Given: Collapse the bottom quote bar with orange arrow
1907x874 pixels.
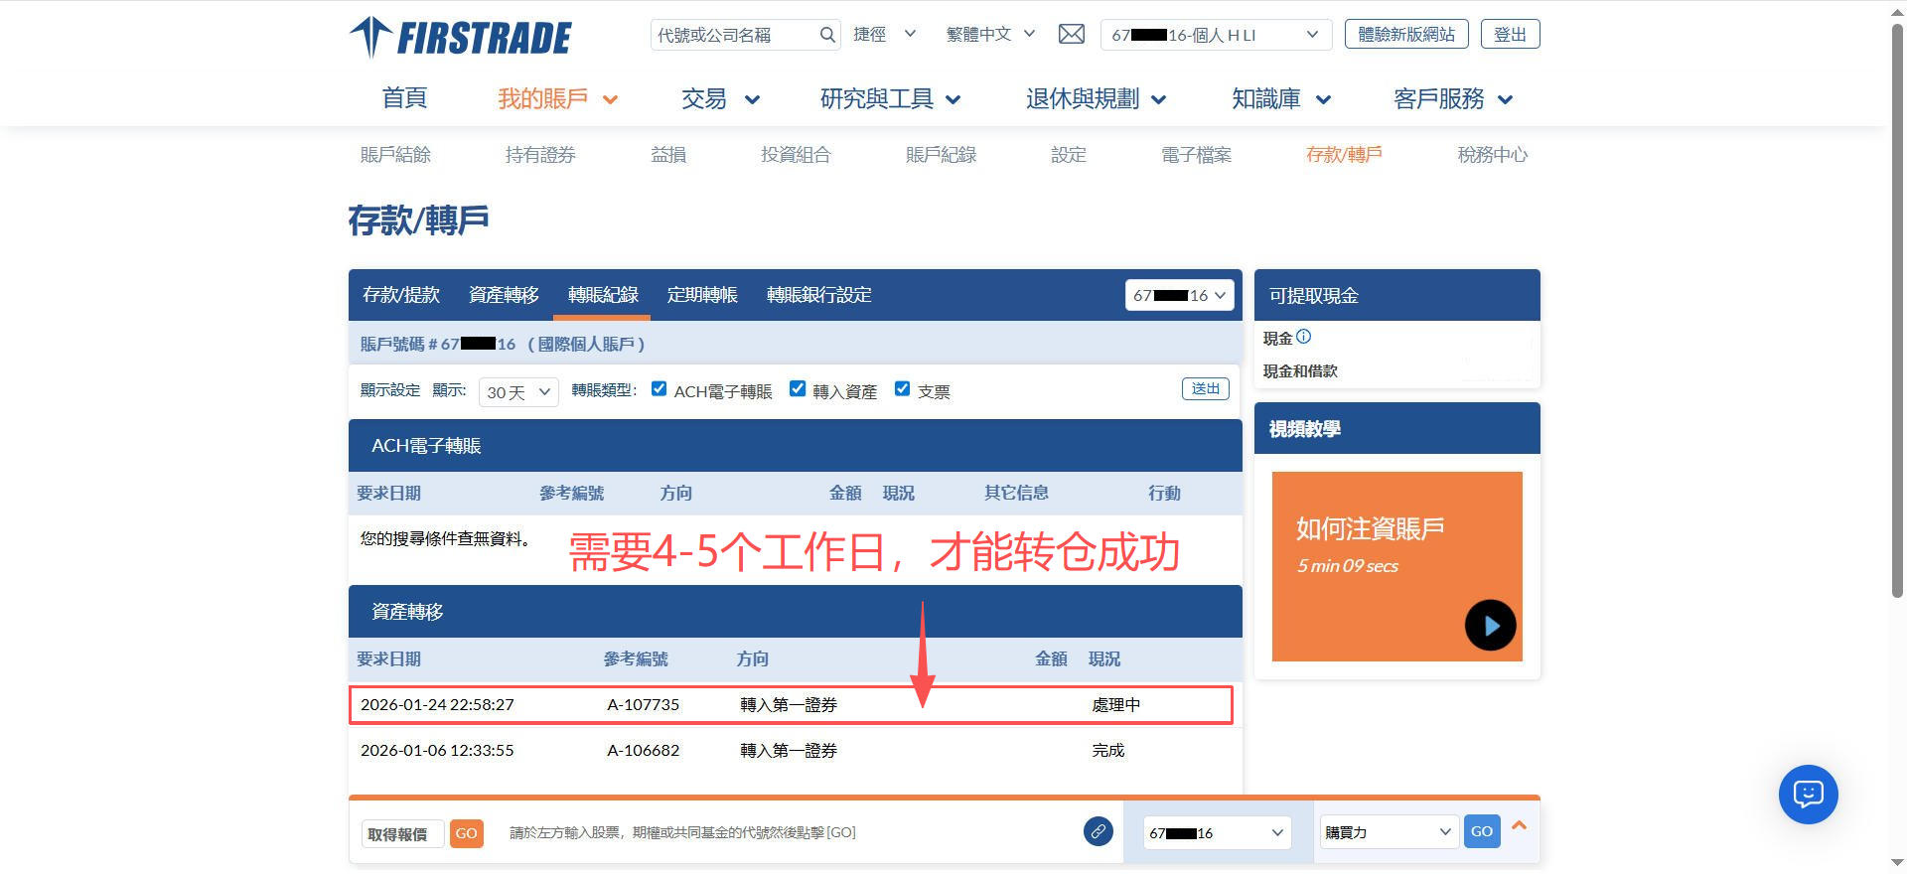Looking at the screenshot, I should [x=1519, y=826].
